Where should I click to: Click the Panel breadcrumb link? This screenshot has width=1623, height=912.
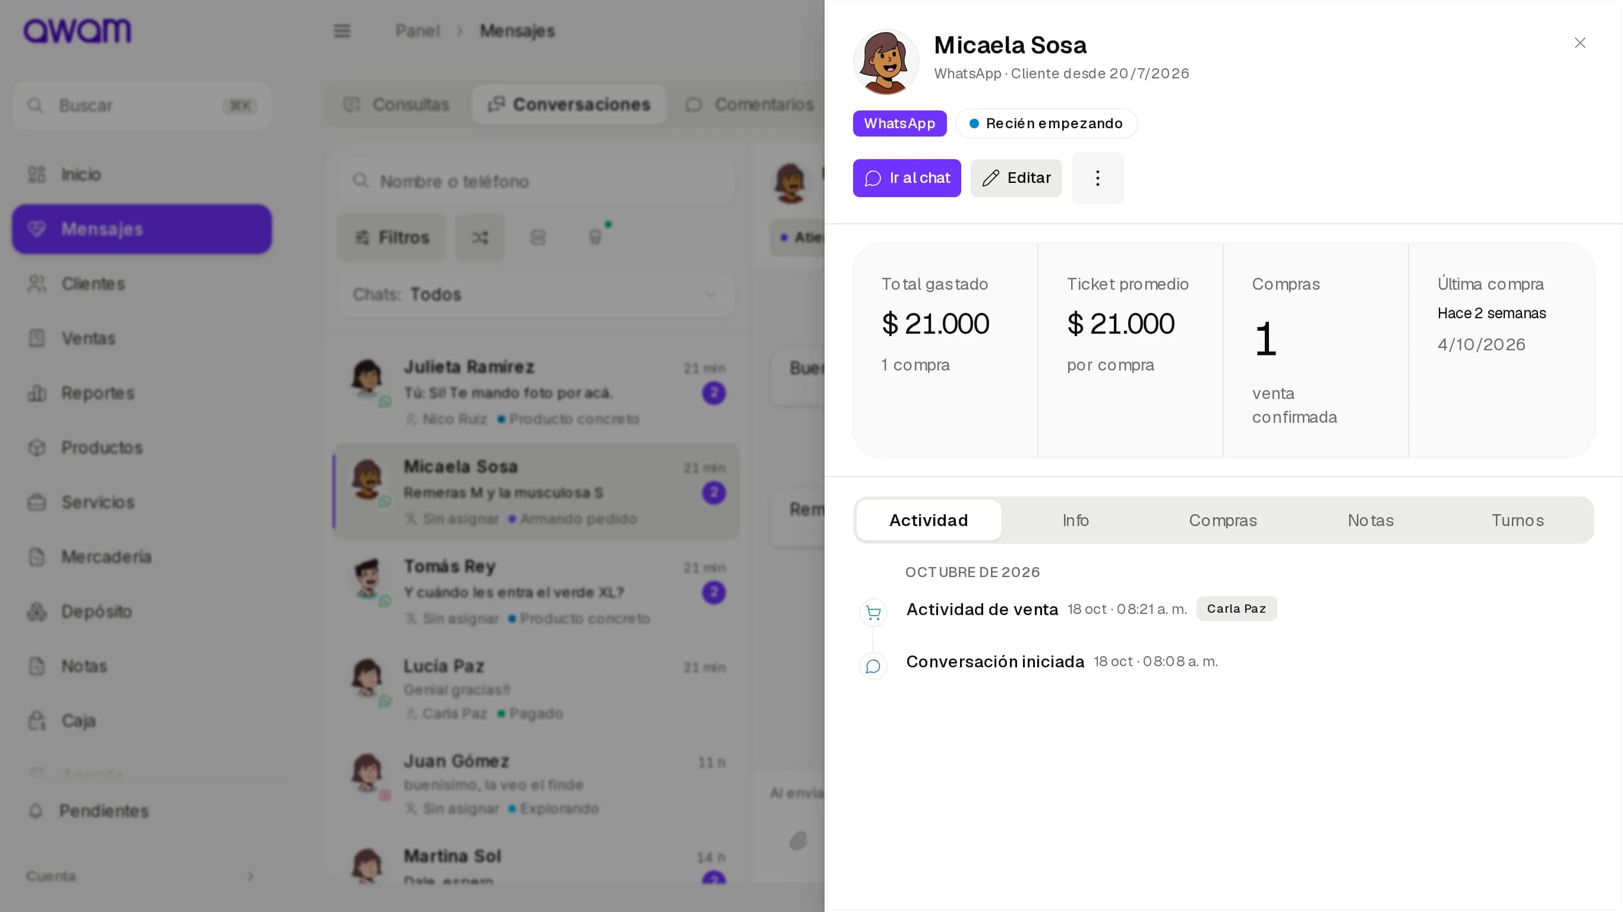[417, 31]
